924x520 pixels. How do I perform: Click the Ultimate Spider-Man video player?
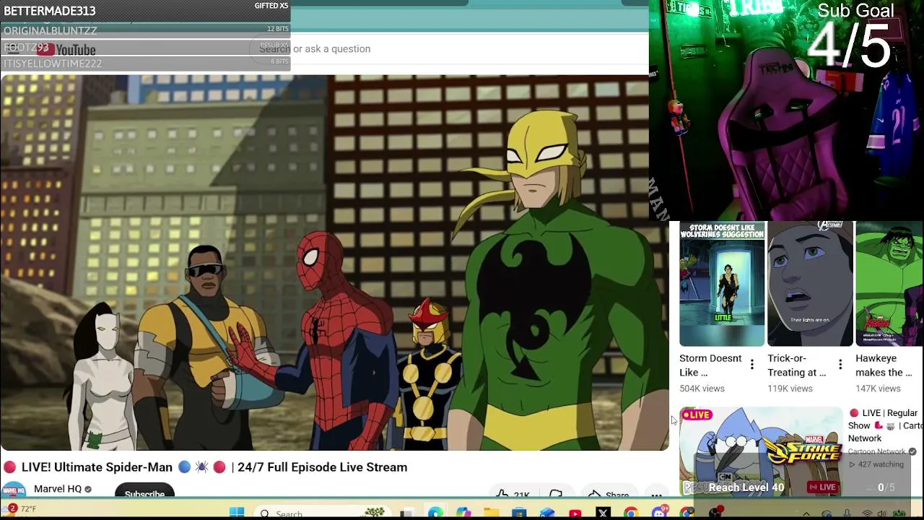point(334,263)
